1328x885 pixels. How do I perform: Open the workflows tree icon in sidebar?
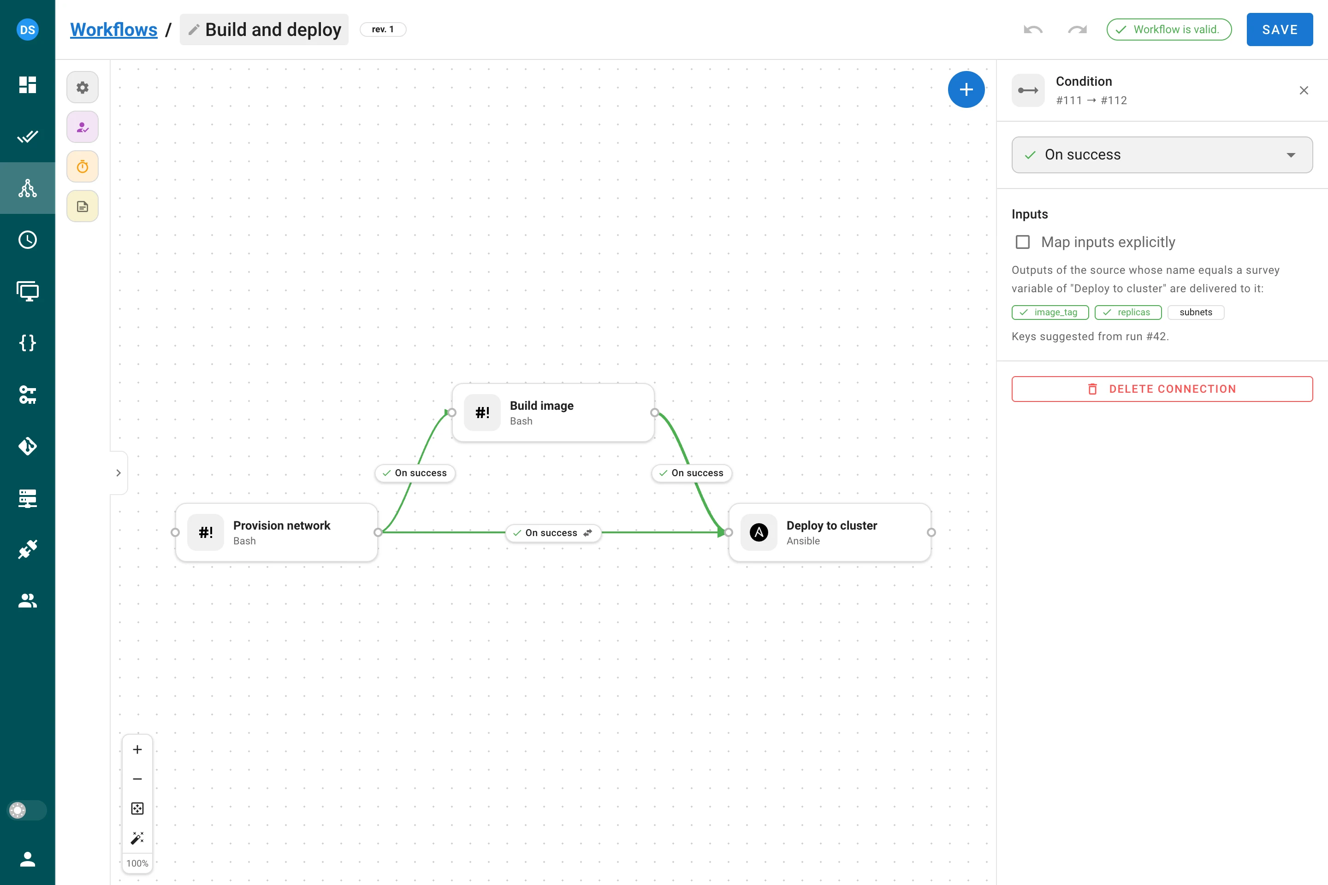coord(27,188)
